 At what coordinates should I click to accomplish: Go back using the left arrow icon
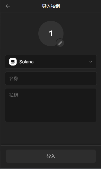click(x=8, y=6)
